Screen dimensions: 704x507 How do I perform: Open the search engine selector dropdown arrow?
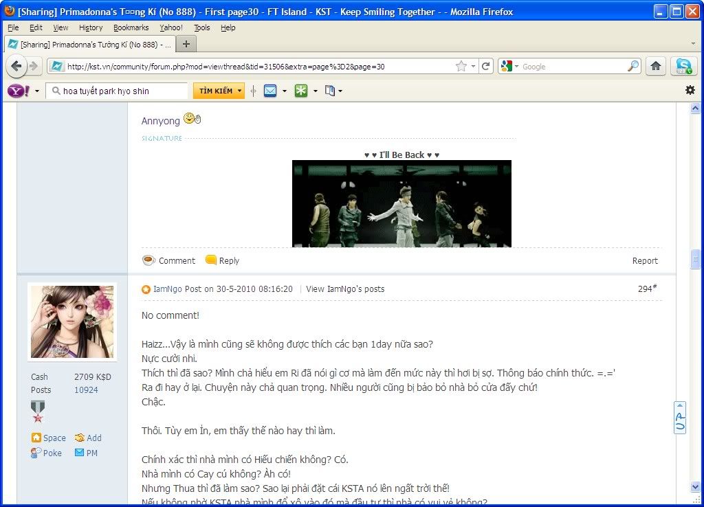(517, 67)
